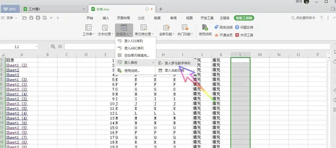Click the print icon in quick access toolbar
Screen dimensions: 336x148
pos(38,18)
